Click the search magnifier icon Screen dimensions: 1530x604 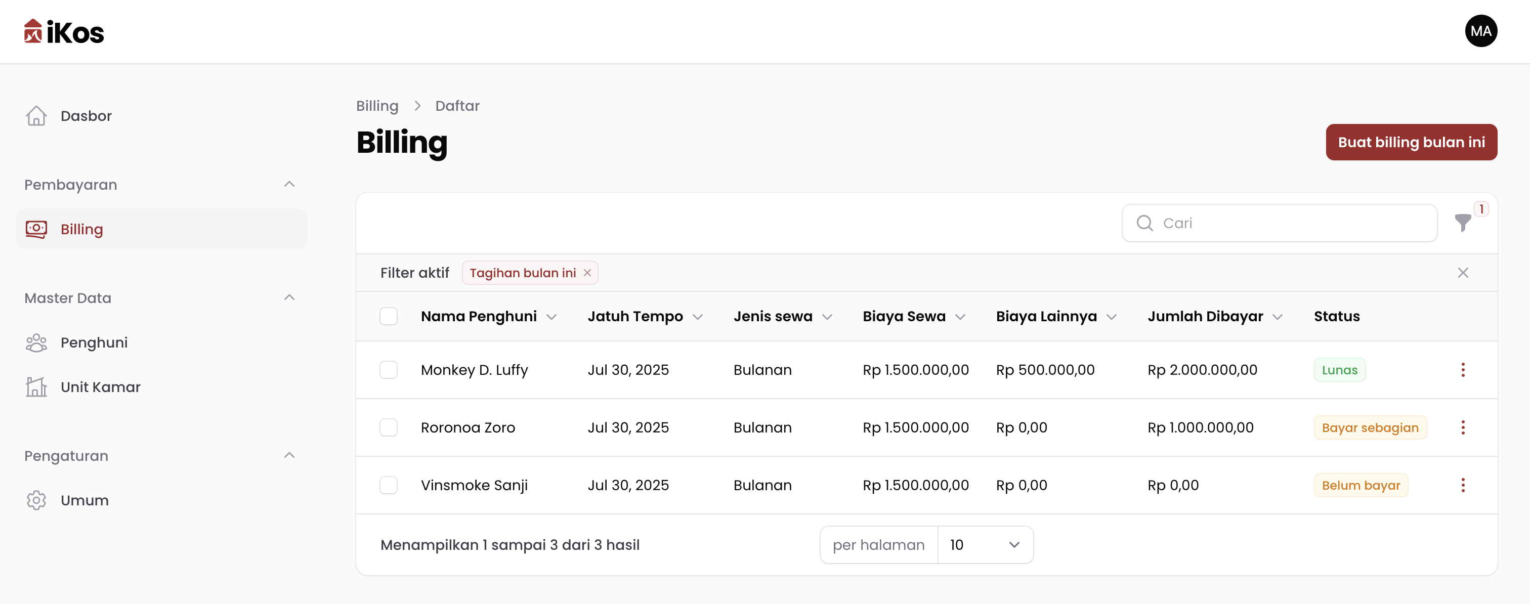pos(1144,223)
